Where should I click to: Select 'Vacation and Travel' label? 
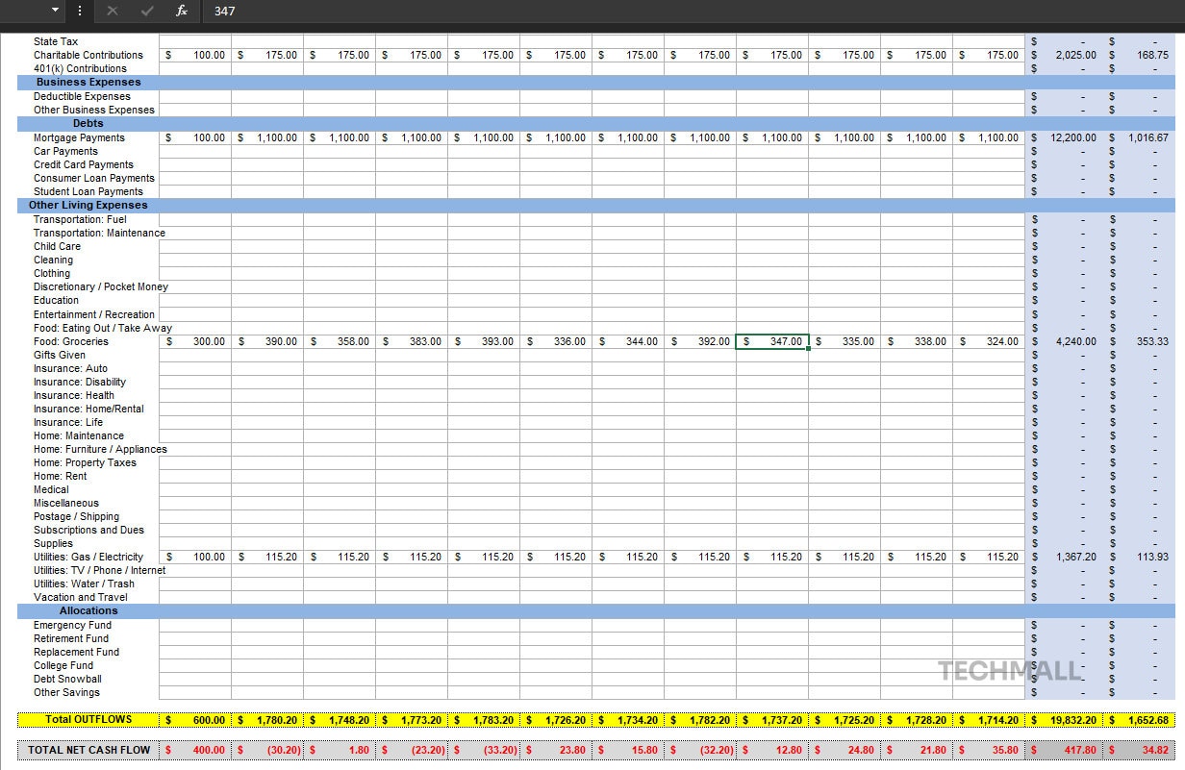[81, 597]
